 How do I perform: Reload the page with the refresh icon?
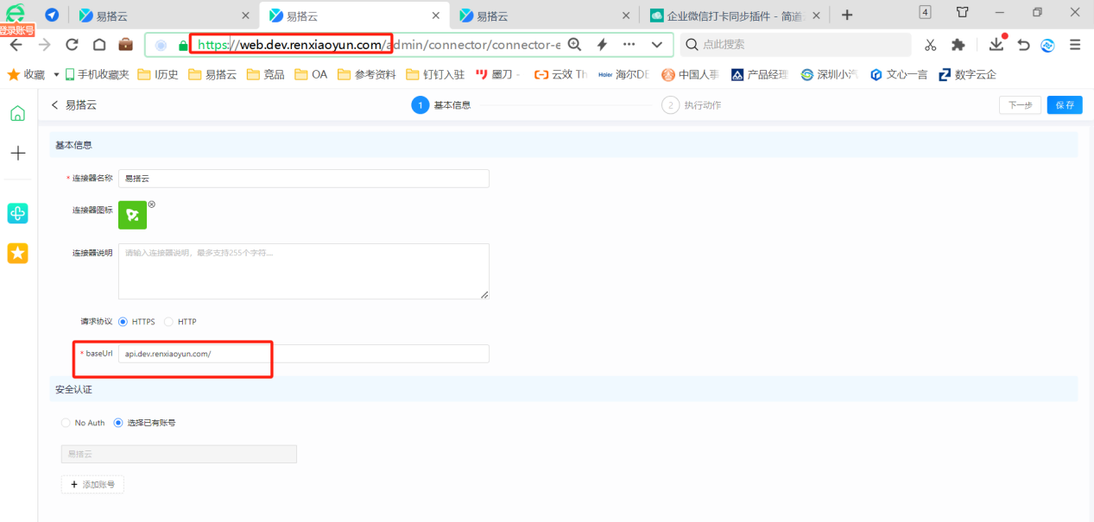72,45
